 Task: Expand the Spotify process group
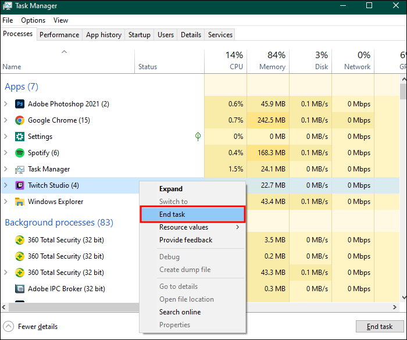[x=6, y=153]
